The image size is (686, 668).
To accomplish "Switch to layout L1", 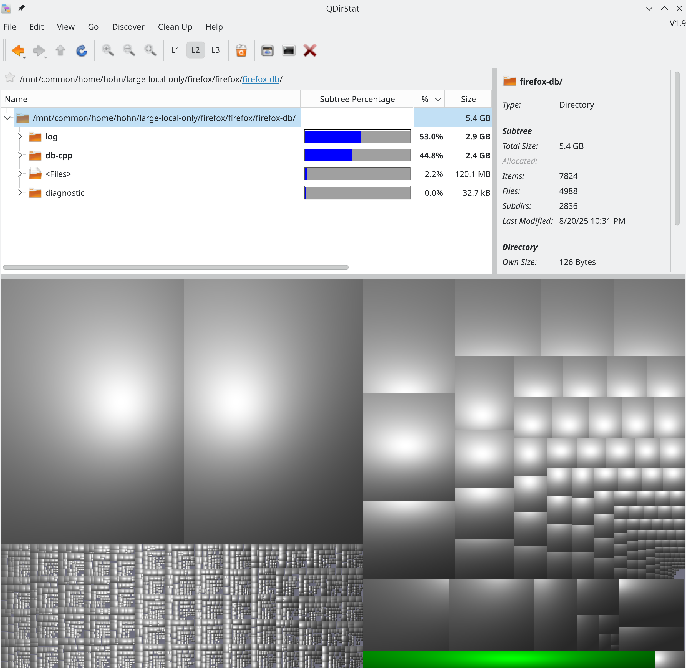I will (x=175, y=50).
